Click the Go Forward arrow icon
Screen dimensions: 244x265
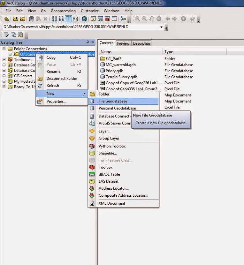point(174,19)
